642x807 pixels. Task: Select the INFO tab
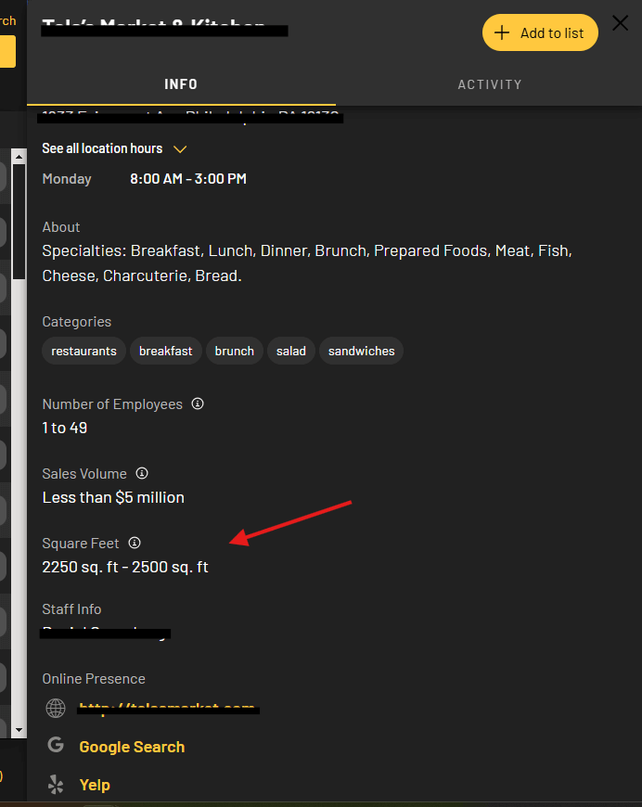click(181, 84)
